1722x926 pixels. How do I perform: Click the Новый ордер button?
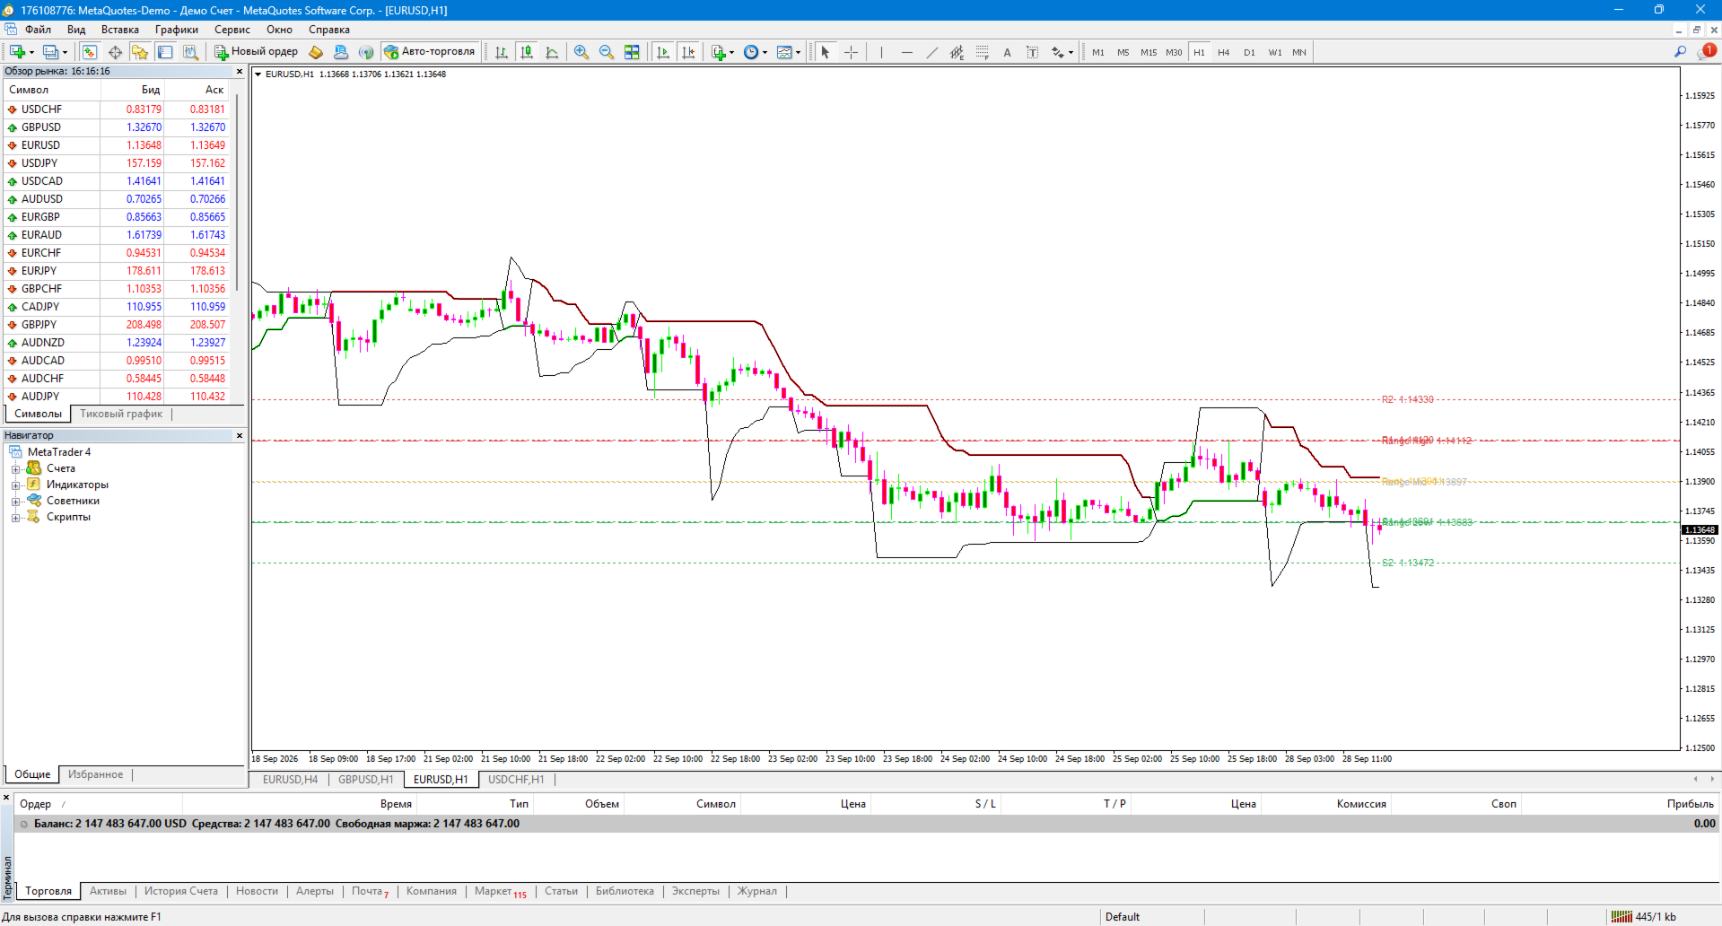coord(256,51)
